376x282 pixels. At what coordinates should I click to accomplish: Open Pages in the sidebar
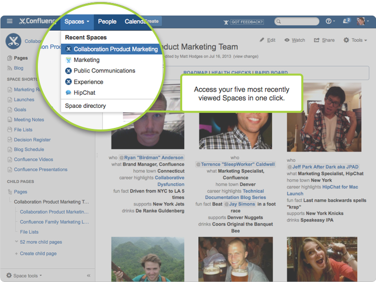(x=21, y=58)
